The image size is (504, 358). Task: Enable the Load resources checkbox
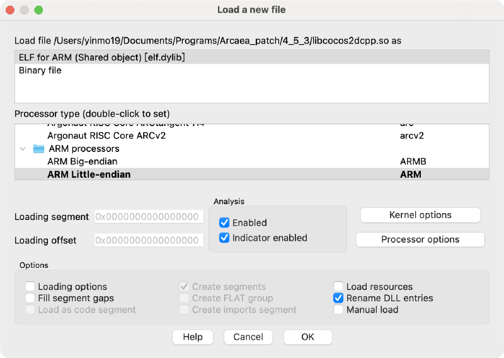(339, 287)
